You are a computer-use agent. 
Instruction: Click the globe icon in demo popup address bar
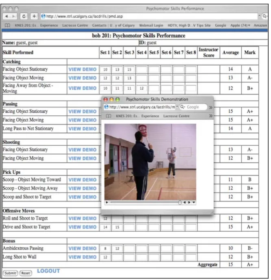[x=106, y=107]
